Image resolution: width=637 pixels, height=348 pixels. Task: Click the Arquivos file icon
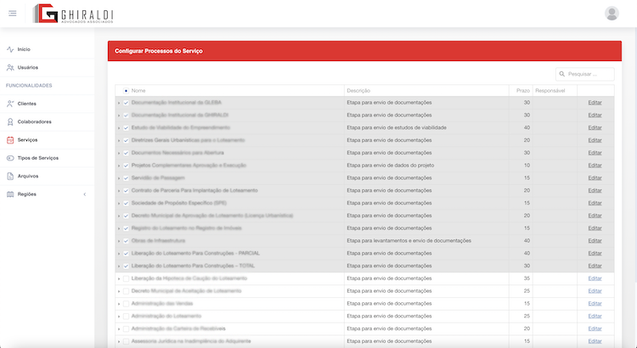(10, 177)
